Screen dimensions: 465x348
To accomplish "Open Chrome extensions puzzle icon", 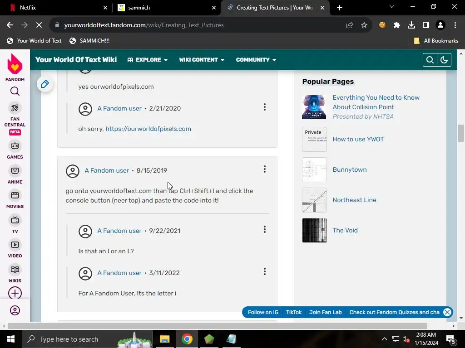I will click(x=397, y=25).
